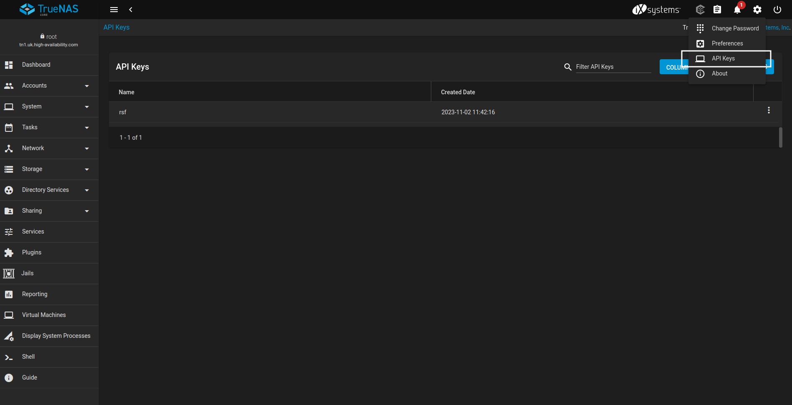Expand the Accounts menu
Viewport: 792px width, 405px height.
49,86
